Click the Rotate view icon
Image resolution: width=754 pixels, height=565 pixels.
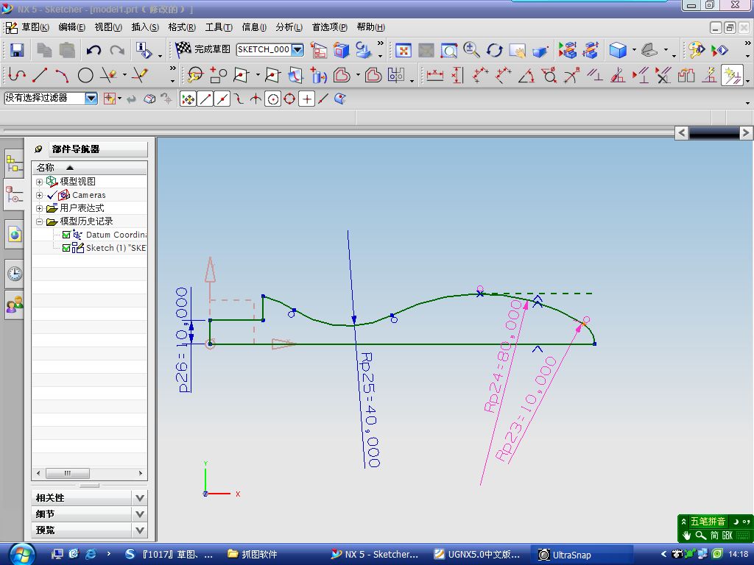(494, 50)
